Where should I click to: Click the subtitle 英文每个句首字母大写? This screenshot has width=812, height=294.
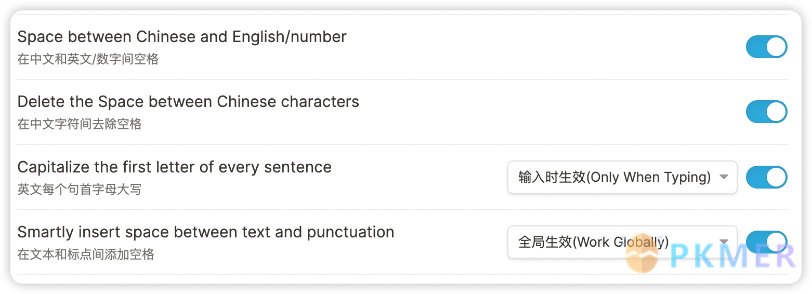(x=80, y=190)
